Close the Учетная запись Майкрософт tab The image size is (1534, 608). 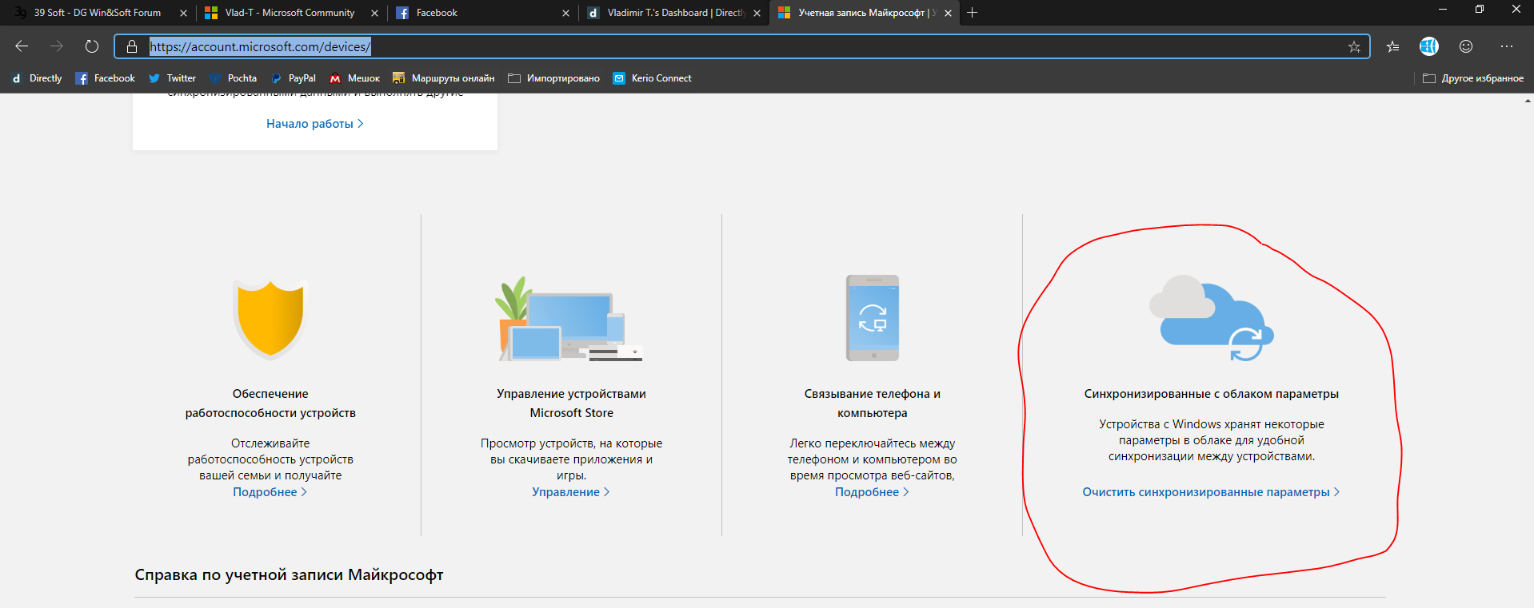pos(948,13)
